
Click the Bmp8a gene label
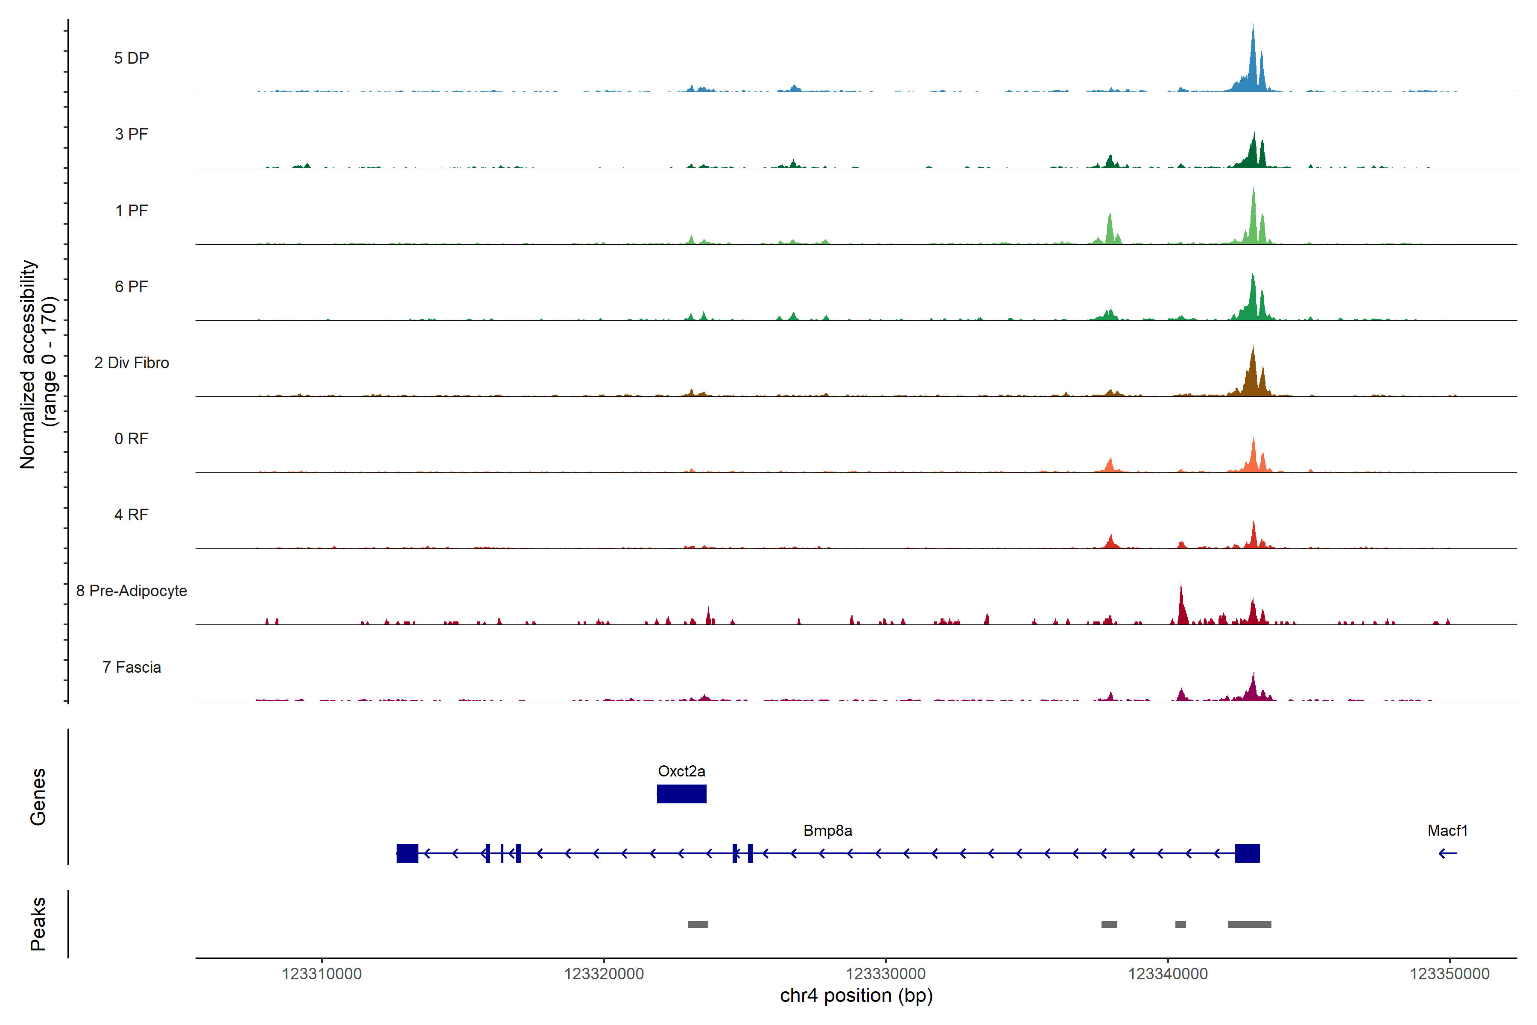tap(827, 830)
